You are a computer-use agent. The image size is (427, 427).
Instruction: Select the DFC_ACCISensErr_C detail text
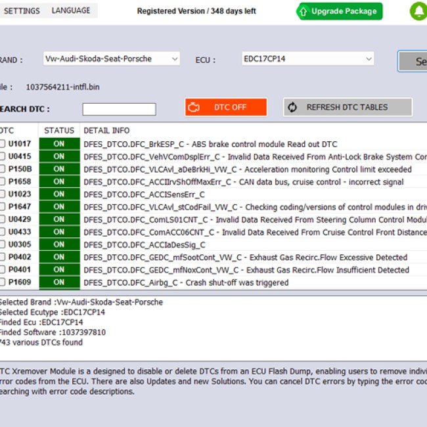[144, 194]
